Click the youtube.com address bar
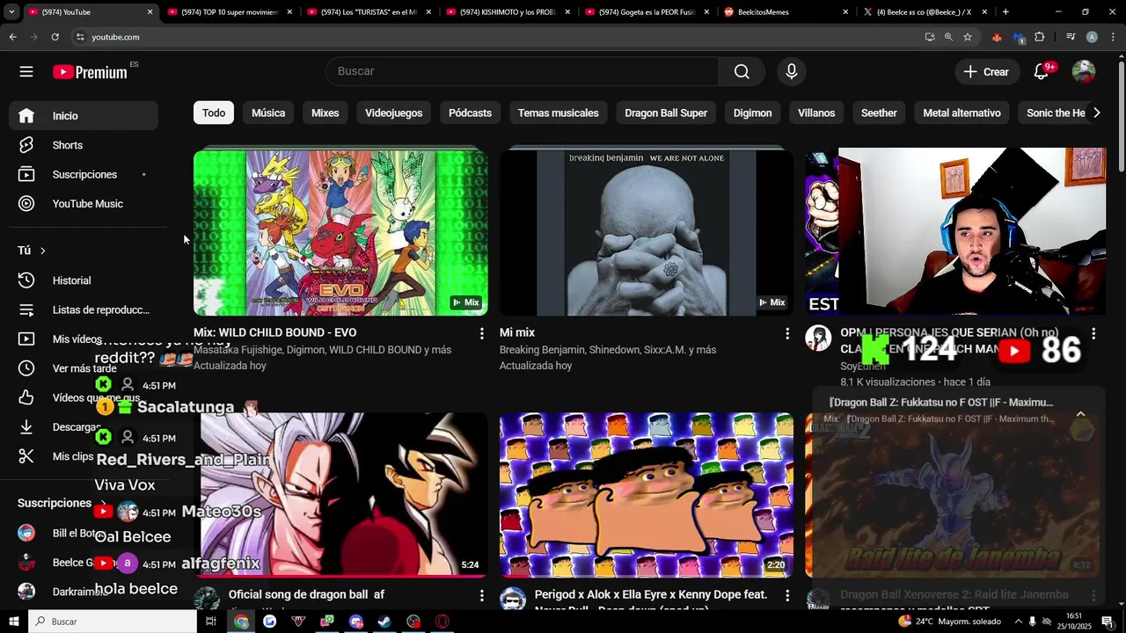This screenshot has width=1126, height=633. pyautogui.click(x=493, y=37)
